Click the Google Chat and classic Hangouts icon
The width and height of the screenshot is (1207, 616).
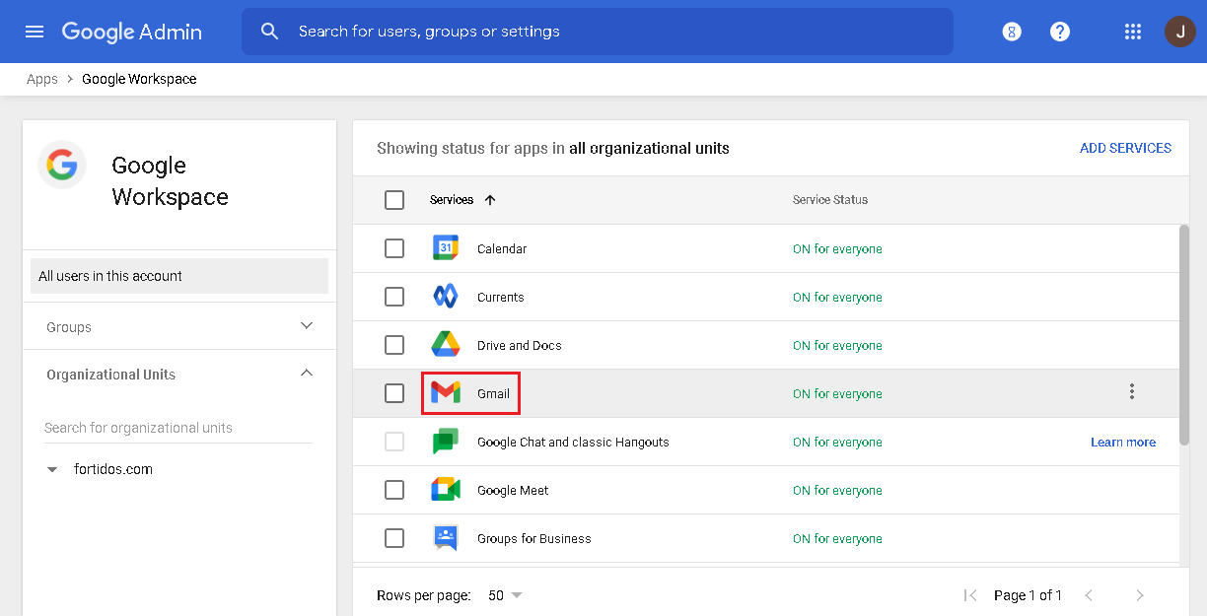[x=445, y=442]
